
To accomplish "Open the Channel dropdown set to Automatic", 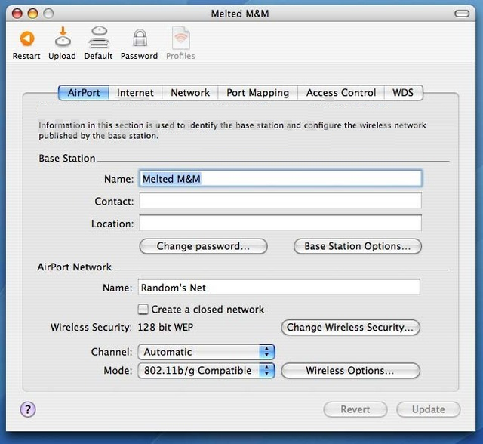I will pyautogui.click(x=206, y=352).
